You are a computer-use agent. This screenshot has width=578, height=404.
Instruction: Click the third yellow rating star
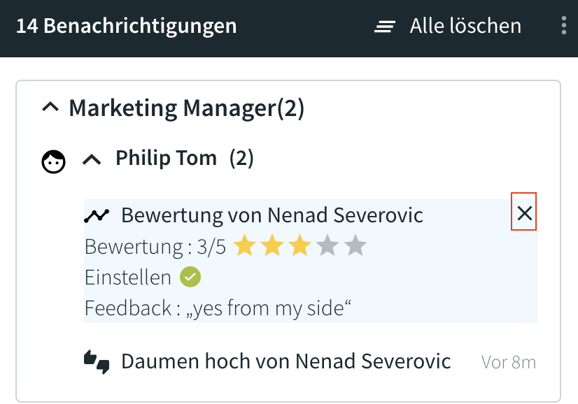click(x=299, y=245)
